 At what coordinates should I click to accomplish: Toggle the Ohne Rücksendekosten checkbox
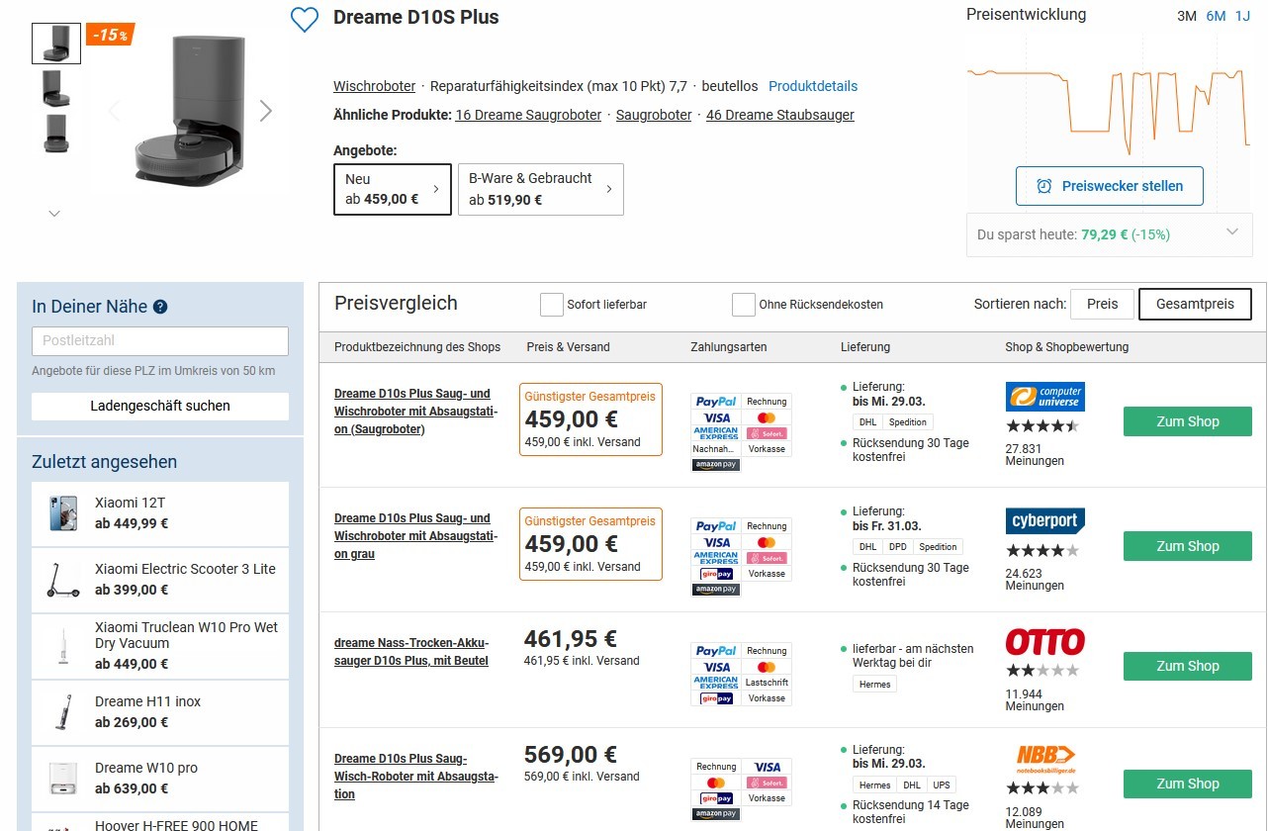[x=744, y=305]
